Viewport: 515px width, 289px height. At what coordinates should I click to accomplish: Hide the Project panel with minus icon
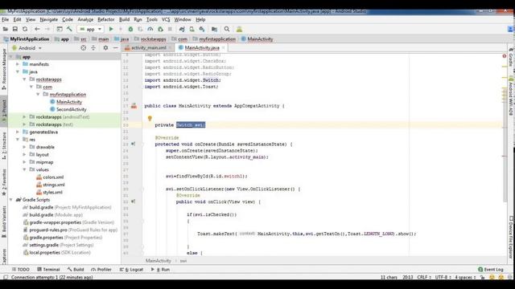tap(115, 48)
